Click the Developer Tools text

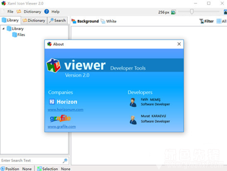point(128,68)
